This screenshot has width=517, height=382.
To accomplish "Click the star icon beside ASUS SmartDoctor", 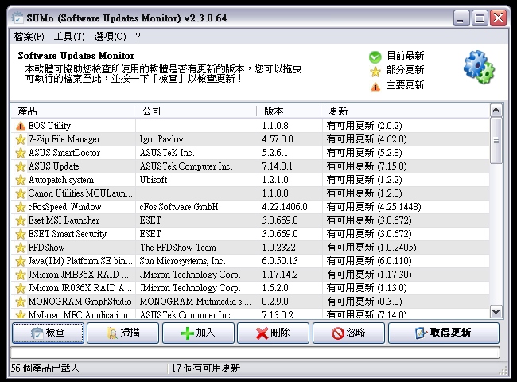I will [21, 153].
